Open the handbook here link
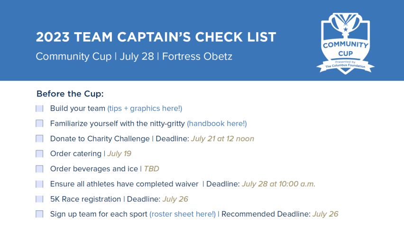The image size is (404, 227). [x=217, y=123]
